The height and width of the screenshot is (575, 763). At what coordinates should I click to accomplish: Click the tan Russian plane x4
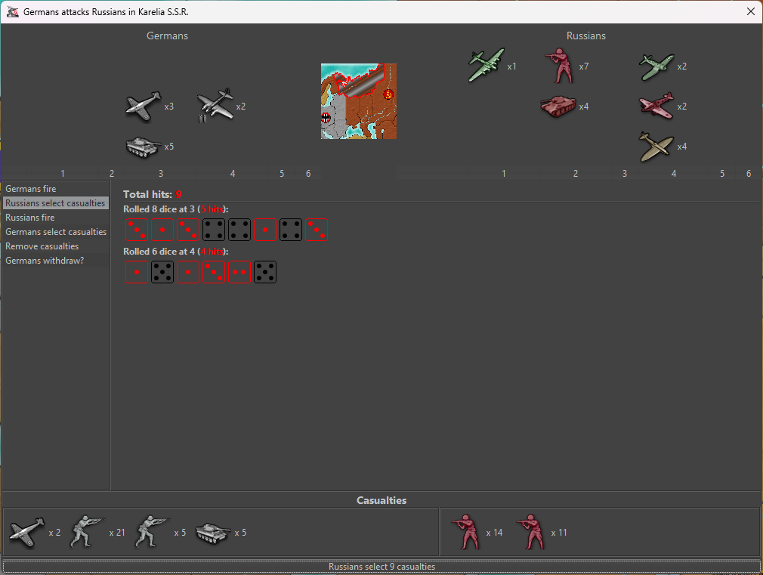(x=656, y=147)
